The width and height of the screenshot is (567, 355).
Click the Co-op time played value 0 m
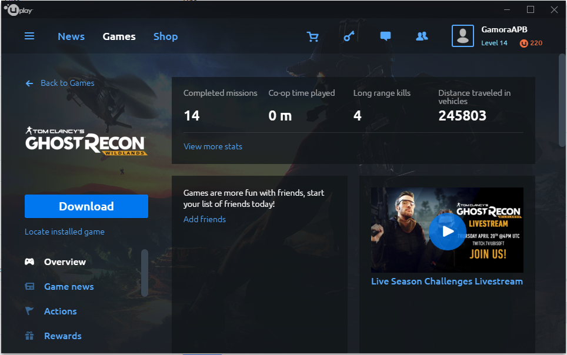(x=280, y=116)
